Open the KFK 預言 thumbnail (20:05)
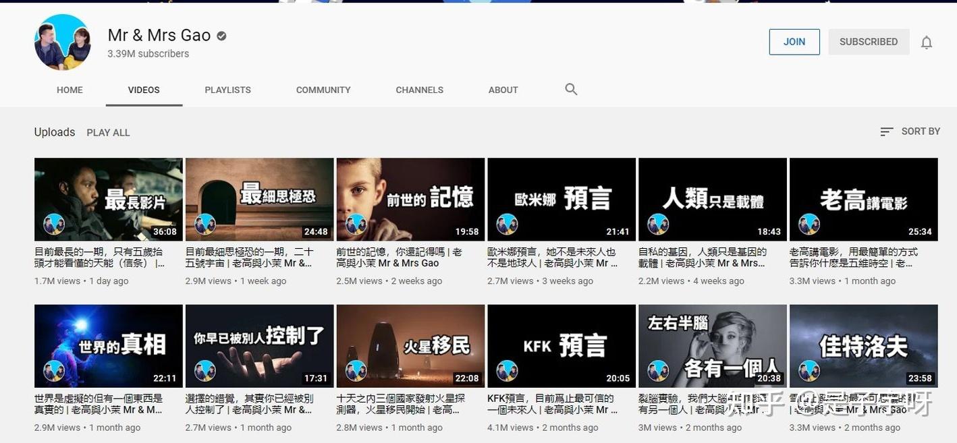Viewport: 957px width, 443px height. point(562,346)
